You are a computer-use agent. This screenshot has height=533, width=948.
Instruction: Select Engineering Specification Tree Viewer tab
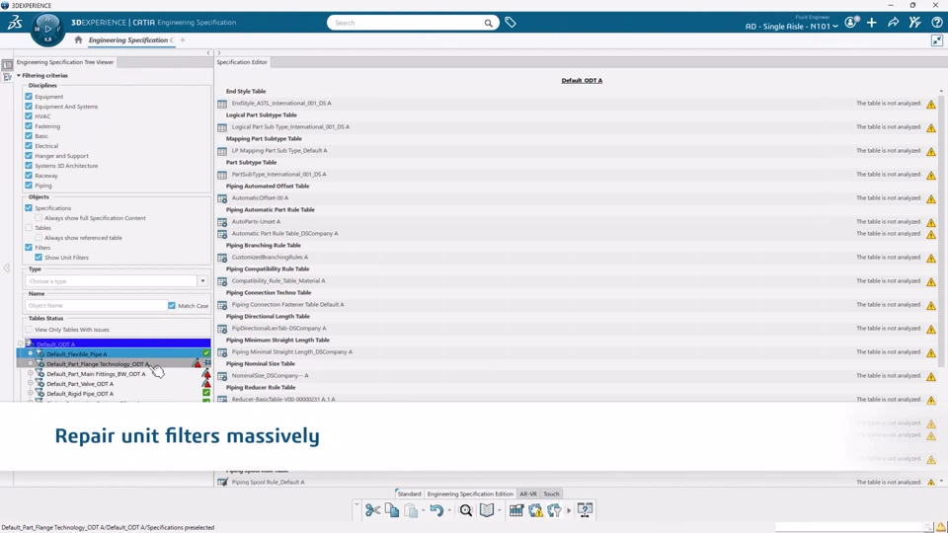tap(65, 62)
